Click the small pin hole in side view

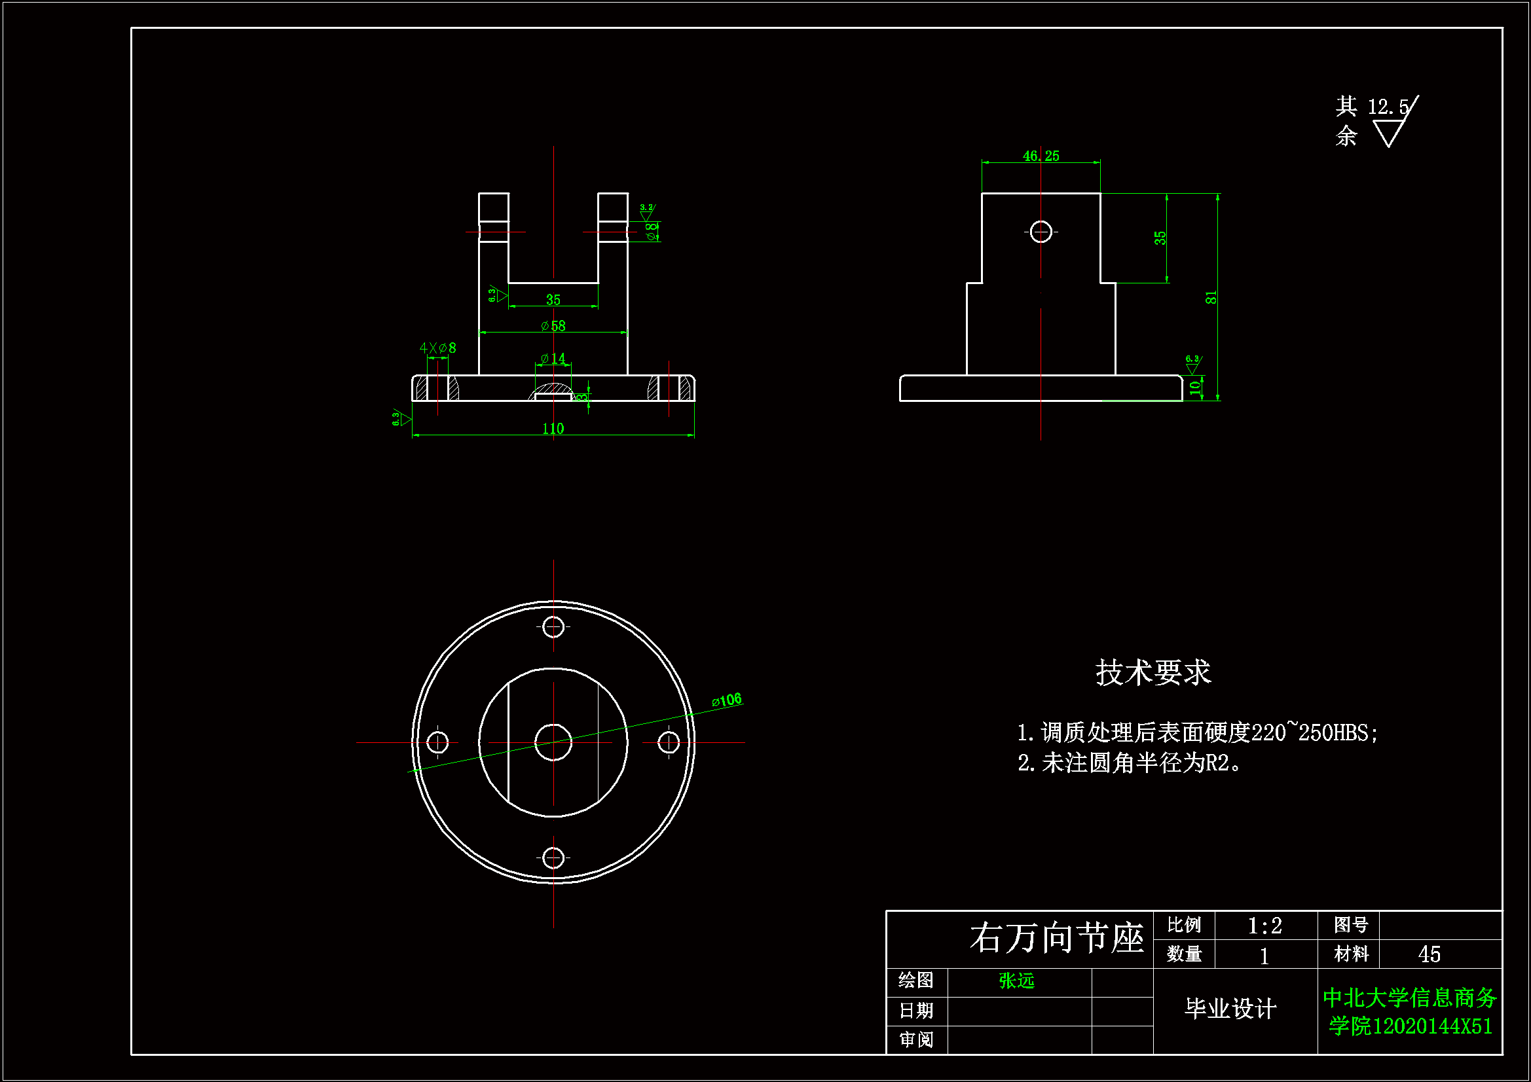pos(1041,232)
